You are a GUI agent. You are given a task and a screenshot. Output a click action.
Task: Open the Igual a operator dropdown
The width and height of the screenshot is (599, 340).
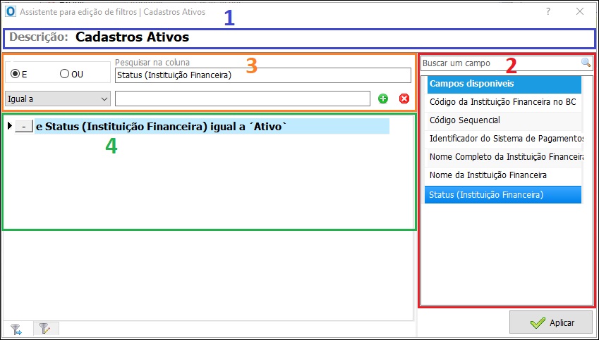58,99
